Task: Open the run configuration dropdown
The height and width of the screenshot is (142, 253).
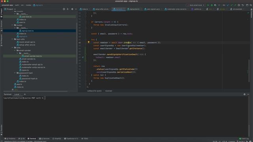Action: tap(196, 5)
